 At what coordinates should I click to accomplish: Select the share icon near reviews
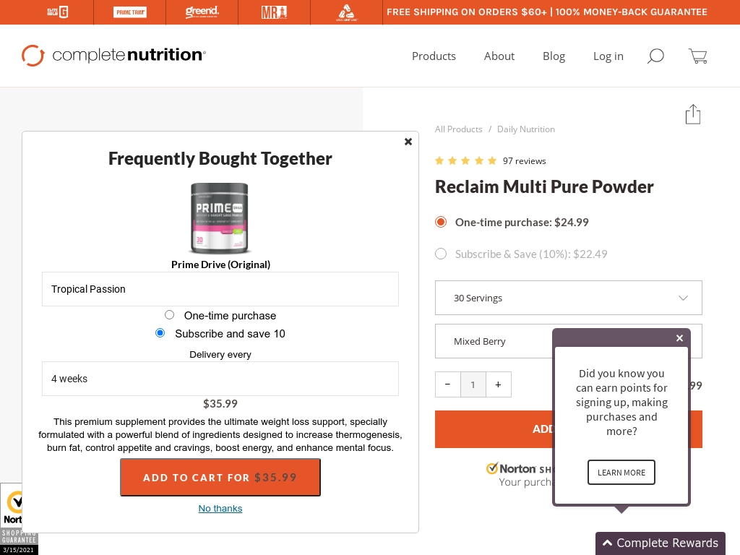click(693, 114)
